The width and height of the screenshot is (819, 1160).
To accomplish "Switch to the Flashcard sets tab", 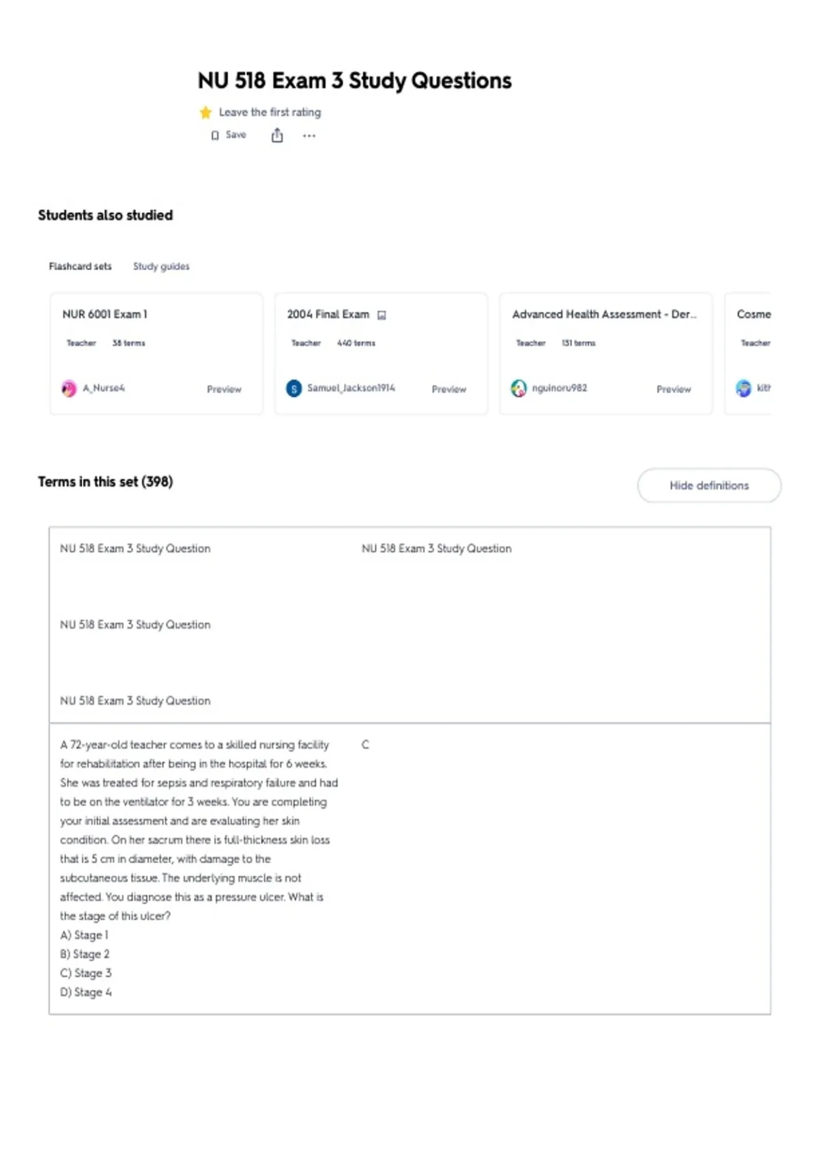I will [80, 266].
